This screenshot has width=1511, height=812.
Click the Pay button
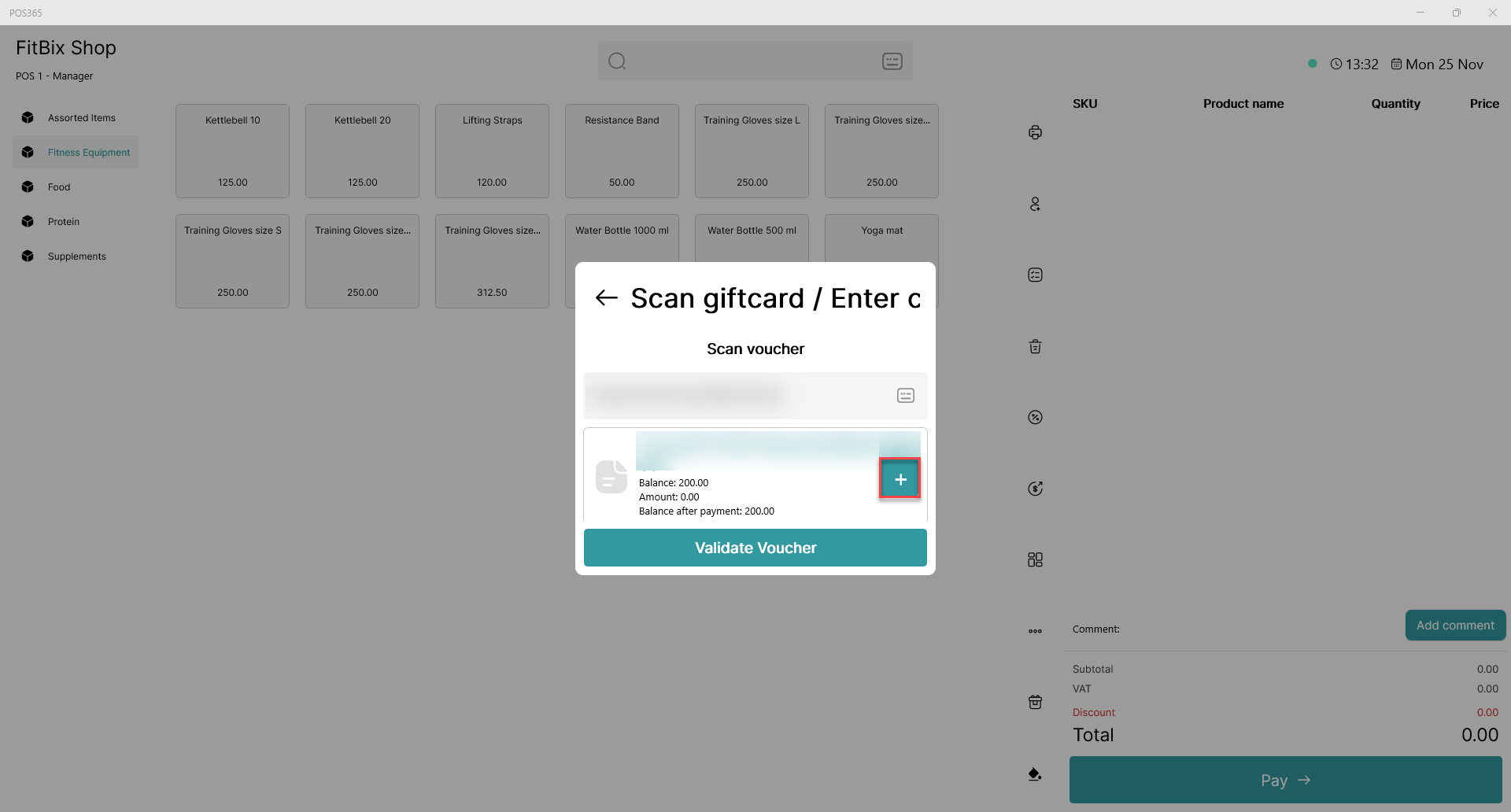click(1285, 780)
